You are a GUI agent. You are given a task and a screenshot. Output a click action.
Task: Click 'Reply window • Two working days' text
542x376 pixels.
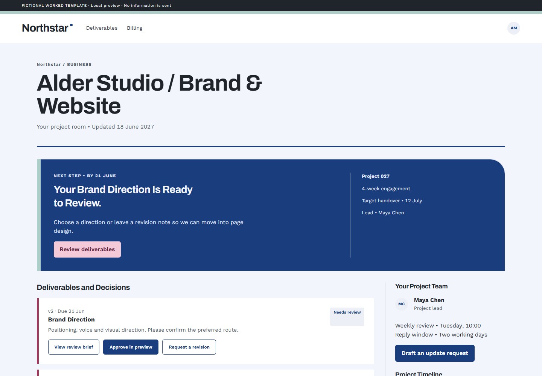click(441, 335)
